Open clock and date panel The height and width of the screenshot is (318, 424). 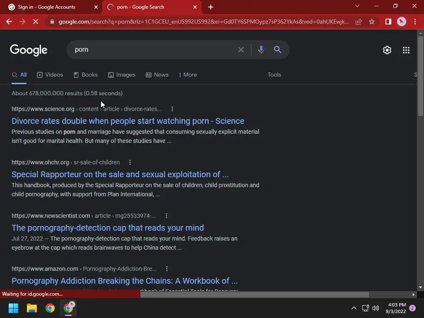coord(396,308)
